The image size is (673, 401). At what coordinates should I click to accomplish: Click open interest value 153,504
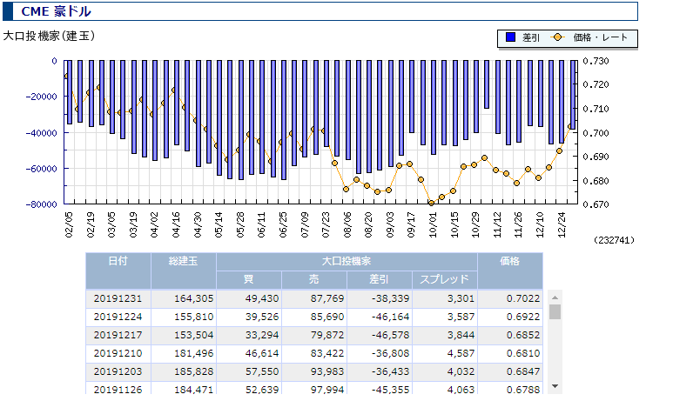193,335
